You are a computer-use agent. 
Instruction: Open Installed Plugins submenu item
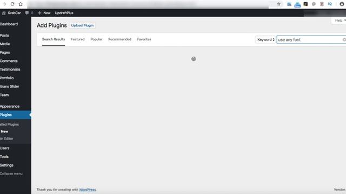[x=9, y=124]
